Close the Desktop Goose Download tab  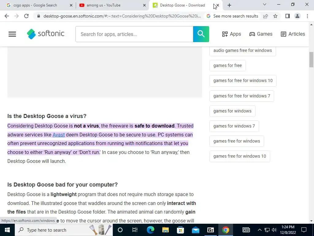pyautogui.click(x=218, y=5)
